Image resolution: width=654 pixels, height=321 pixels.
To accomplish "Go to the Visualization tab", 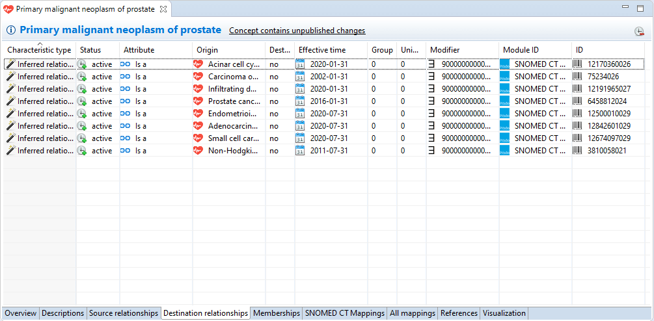I will pyautogui.click(x=504, y=313).
